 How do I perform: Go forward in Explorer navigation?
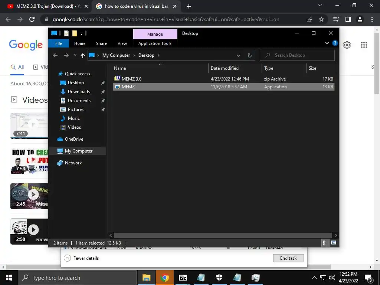(x=66, y=55)
